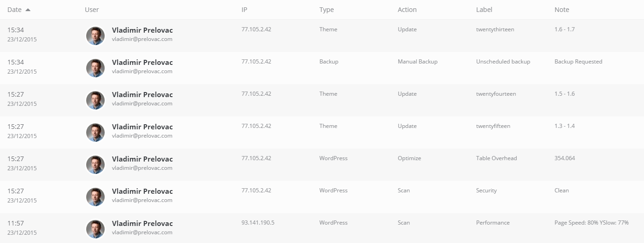Click the Note column header
This screenshot has width=644, height=243.
[x=561, y=10]
